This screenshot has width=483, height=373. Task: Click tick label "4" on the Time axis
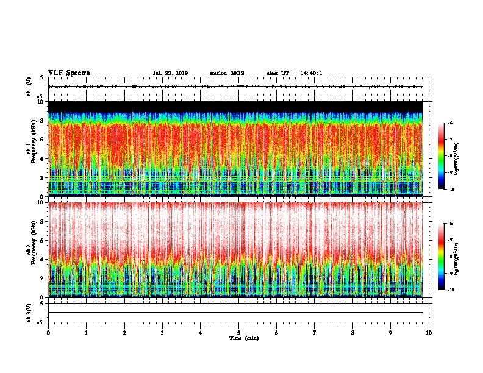(201, 333)
